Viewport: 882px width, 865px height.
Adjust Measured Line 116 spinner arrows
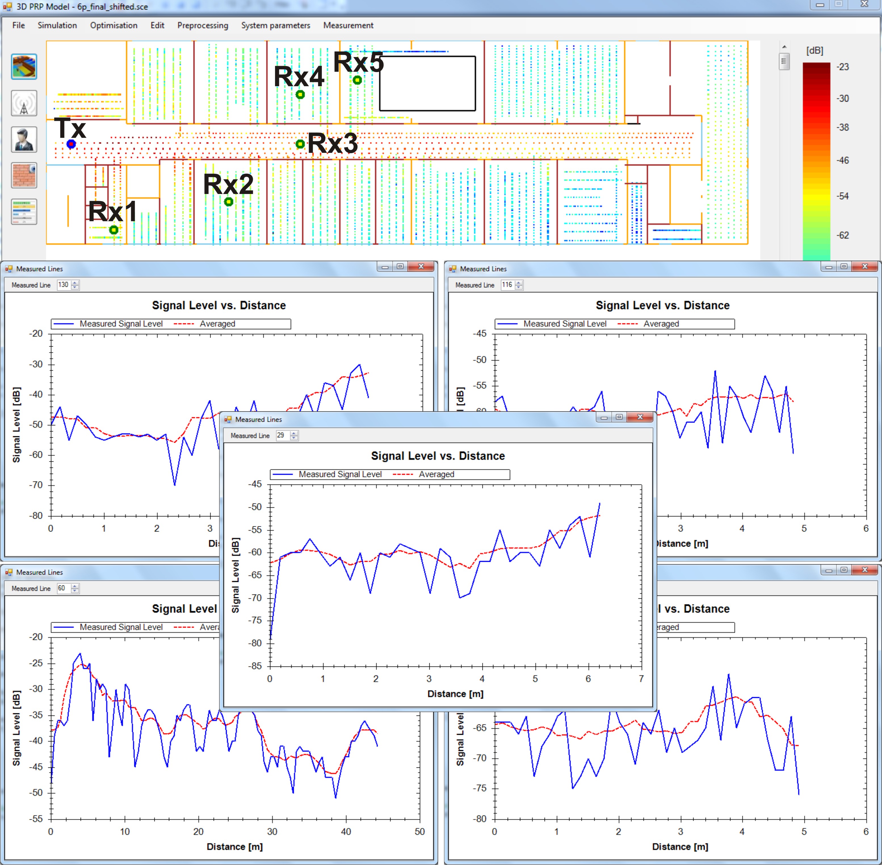pos(519,285)
